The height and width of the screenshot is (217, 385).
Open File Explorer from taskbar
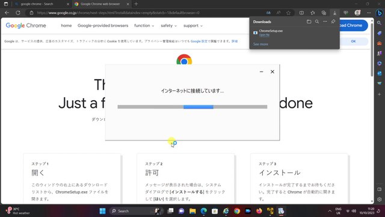(192, 211)
